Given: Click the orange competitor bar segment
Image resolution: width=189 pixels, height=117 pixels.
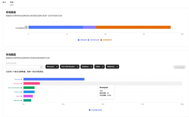Looking at the screenshot, I should [133, 27].
